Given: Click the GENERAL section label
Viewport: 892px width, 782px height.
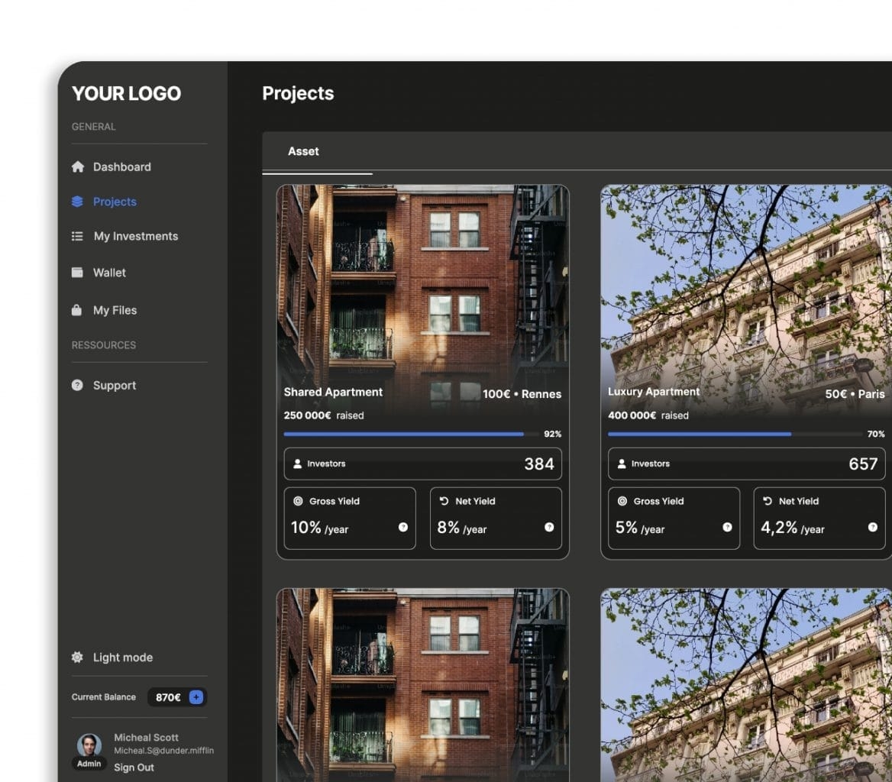Looking at the screenshot, I should point(93,126).
